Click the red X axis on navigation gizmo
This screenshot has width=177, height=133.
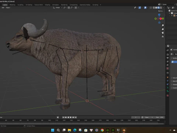161,19
